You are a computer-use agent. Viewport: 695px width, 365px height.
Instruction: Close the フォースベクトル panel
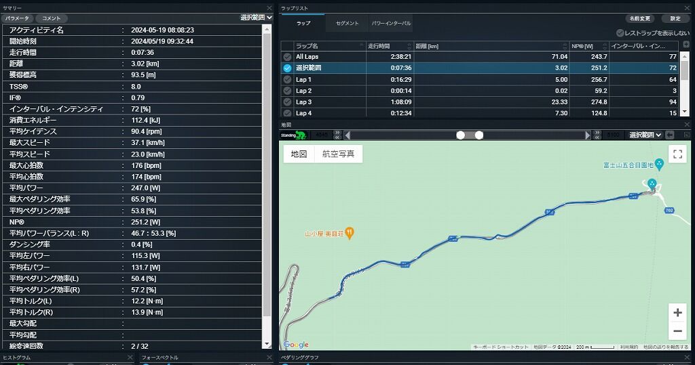269,357
